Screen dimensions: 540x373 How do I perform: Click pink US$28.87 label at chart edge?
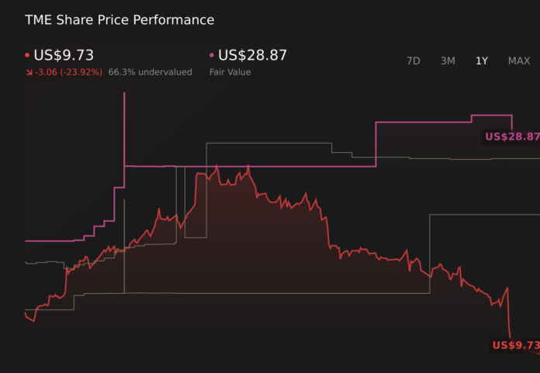(x=511, y=136)
